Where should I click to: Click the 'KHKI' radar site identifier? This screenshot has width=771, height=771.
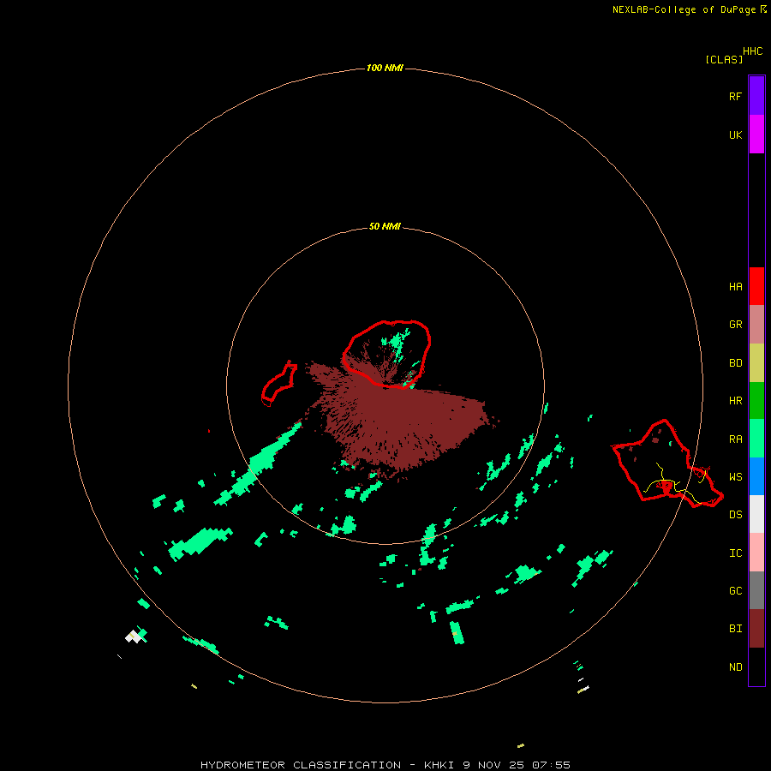coord(439,765)
